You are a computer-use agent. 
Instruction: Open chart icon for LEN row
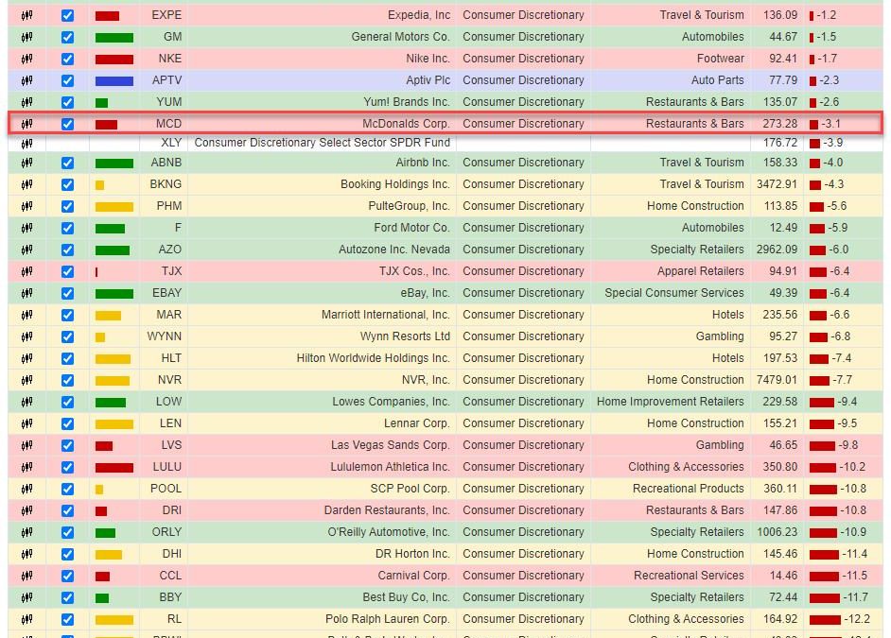(26, 423)
